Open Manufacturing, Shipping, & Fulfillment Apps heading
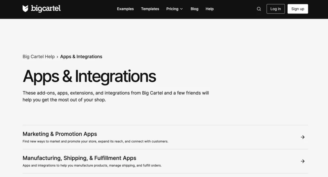Viewport: 328px width, 177px height. [79, 158]
